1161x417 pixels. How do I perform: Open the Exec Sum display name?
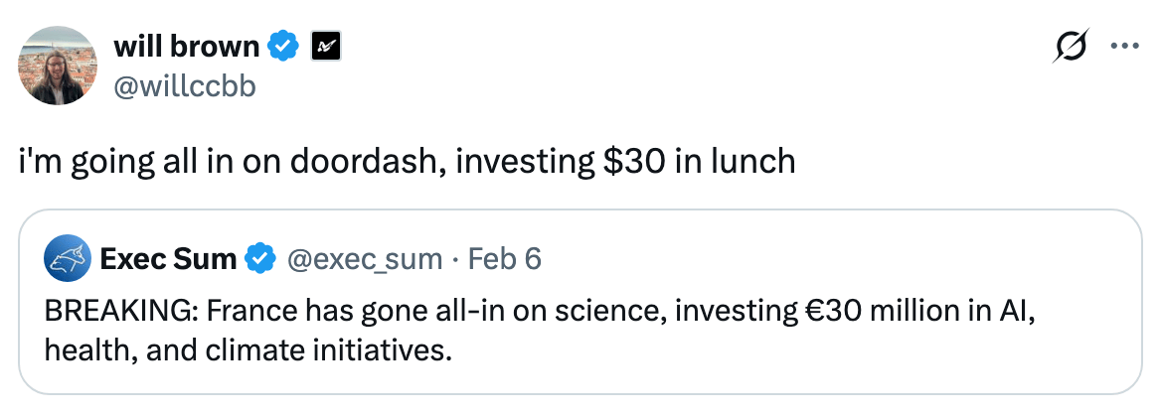168,260
